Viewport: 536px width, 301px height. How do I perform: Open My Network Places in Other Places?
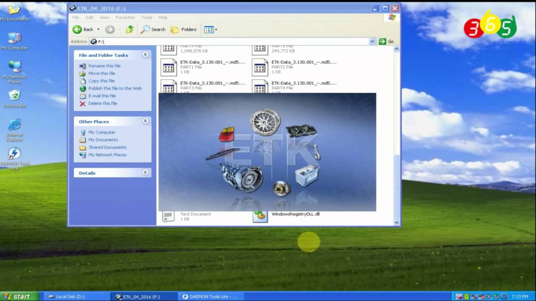[107, 155]
